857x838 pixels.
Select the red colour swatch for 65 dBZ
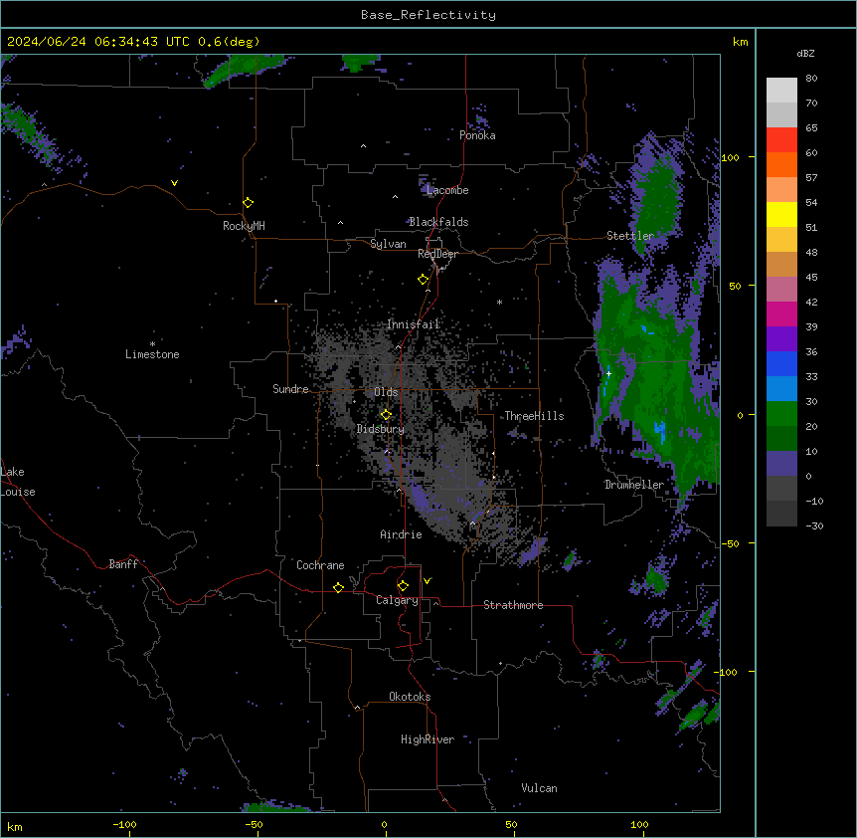(781, 139)
